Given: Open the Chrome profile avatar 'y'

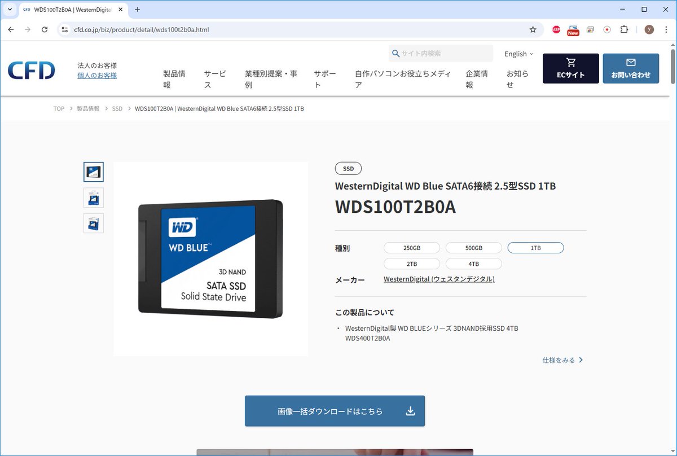Looking at the screenshot, I should [649, 29].
